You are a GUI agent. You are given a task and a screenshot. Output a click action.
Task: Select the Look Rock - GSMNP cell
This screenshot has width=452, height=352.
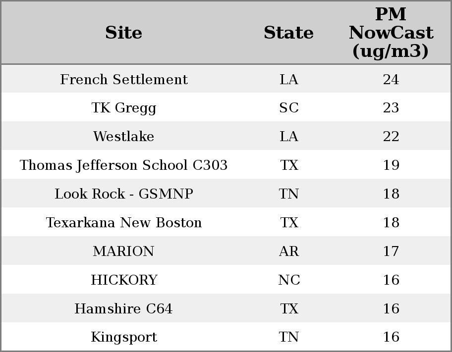tap(124, 194)
